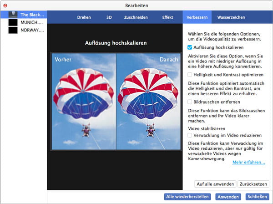Close the dialog with Schließen
Image resolution: width=273 pixels, height=204 pixels.
pos(257,197)
